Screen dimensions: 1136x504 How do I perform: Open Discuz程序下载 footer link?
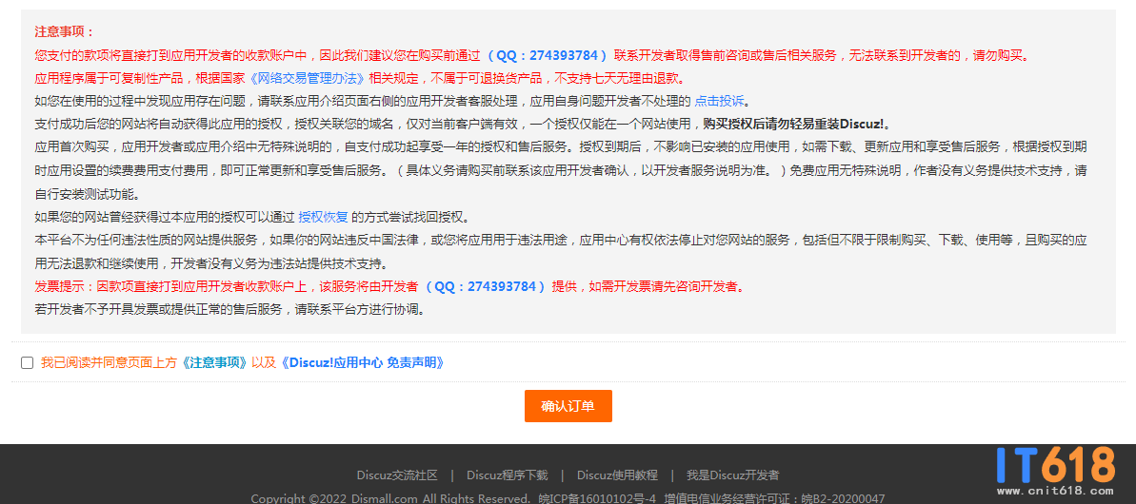[507, 475]
